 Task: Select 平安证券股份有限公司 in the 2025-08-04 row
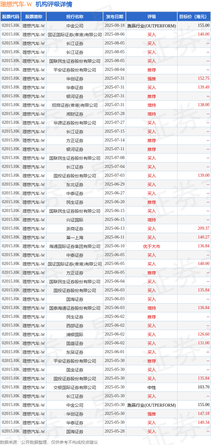pyautogui.click(x=75, y=70)
